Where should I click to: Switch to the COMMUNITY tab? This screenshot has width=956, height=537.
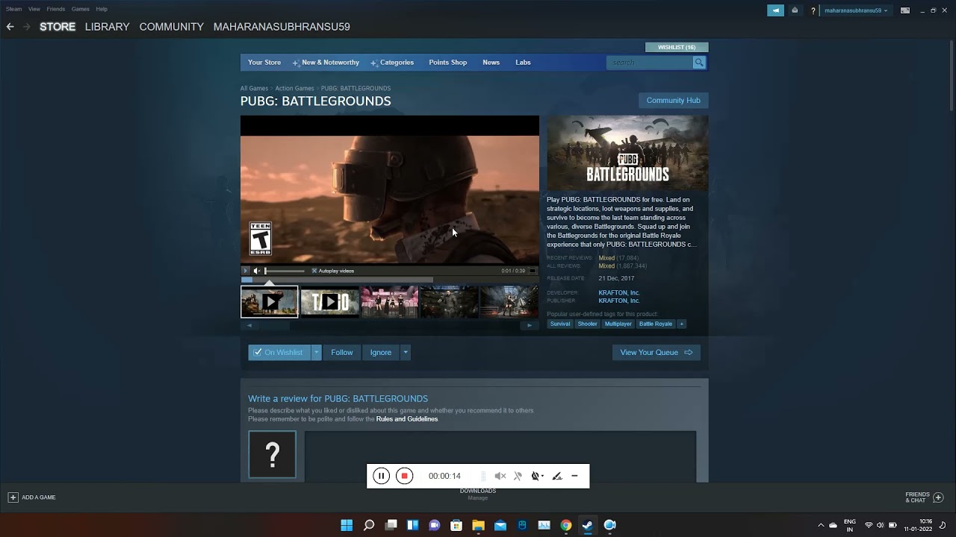[171, 27]
